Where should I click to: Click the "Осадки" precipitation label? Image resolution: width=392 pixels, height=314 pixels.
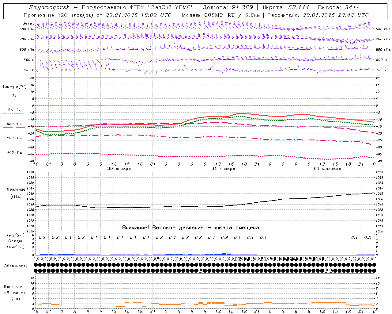point(16,241)
